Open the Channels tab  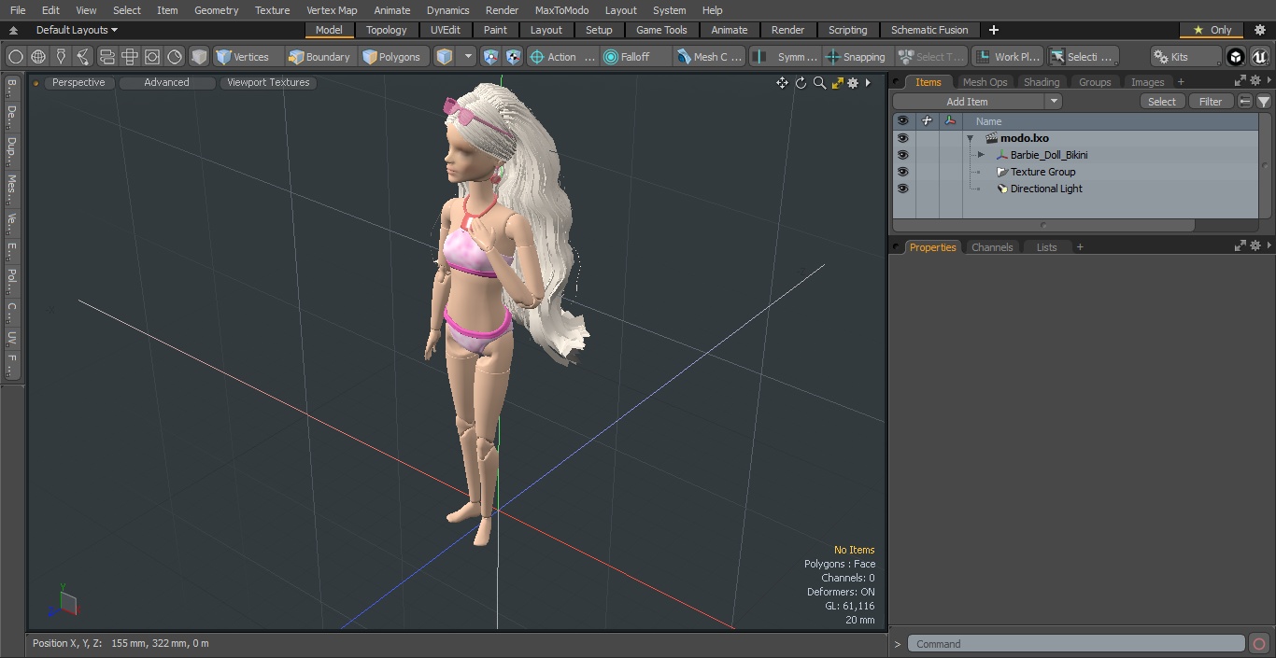[x=992, y=247]
